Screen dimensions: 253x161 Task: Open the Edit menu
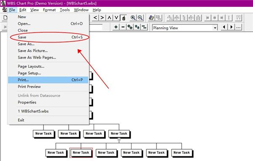[x=23, y=10]
